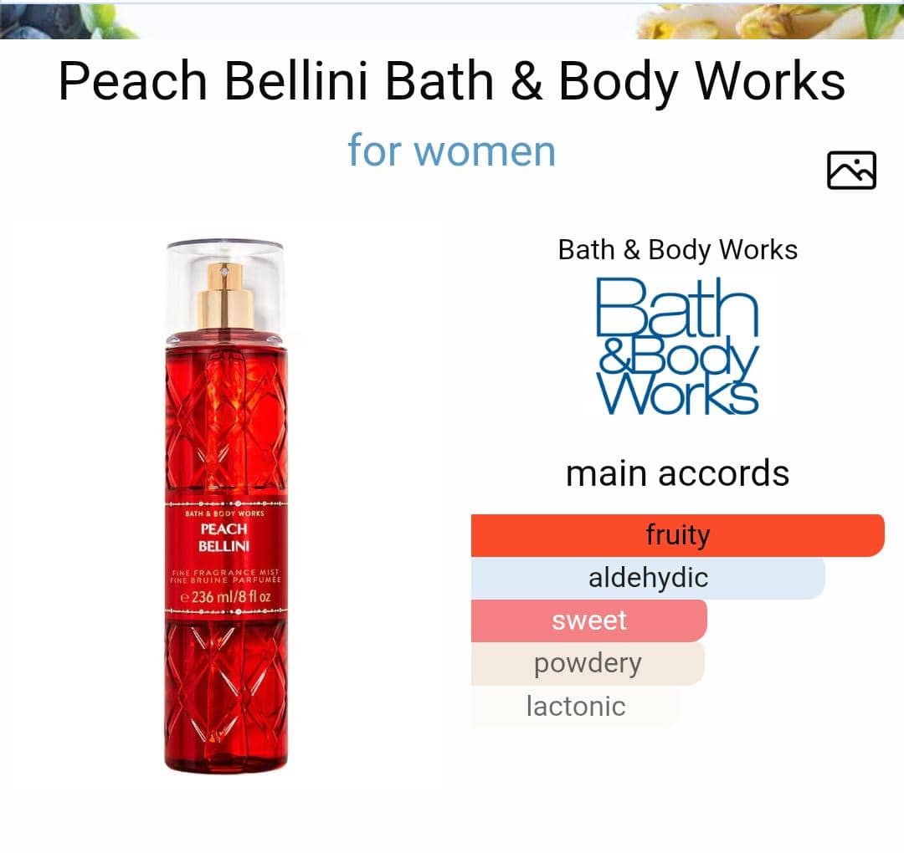The height and width of the screenshot is (853, 904).
Task: Open the photo gallery image icon
Action: pos(851,171)
